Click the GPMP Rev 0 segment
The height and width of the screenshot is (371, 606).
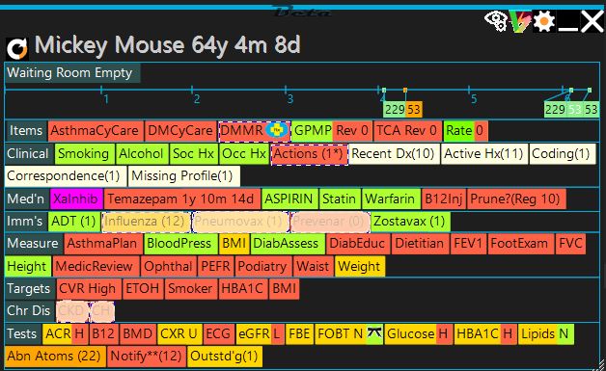click(351, 131)
